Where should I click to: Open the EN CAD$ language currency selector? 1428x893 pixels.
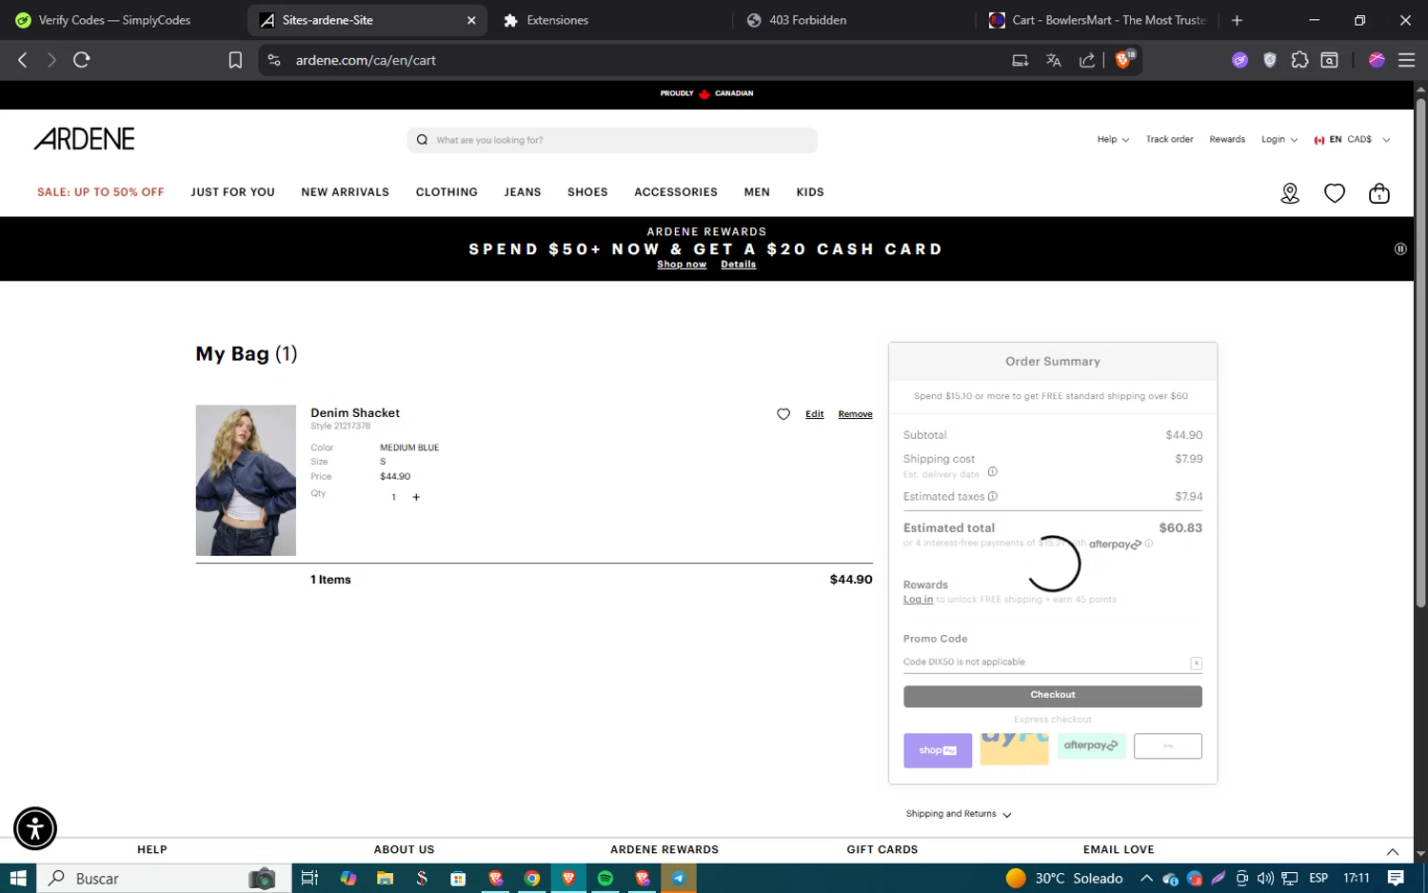[x=1352, y=140]
